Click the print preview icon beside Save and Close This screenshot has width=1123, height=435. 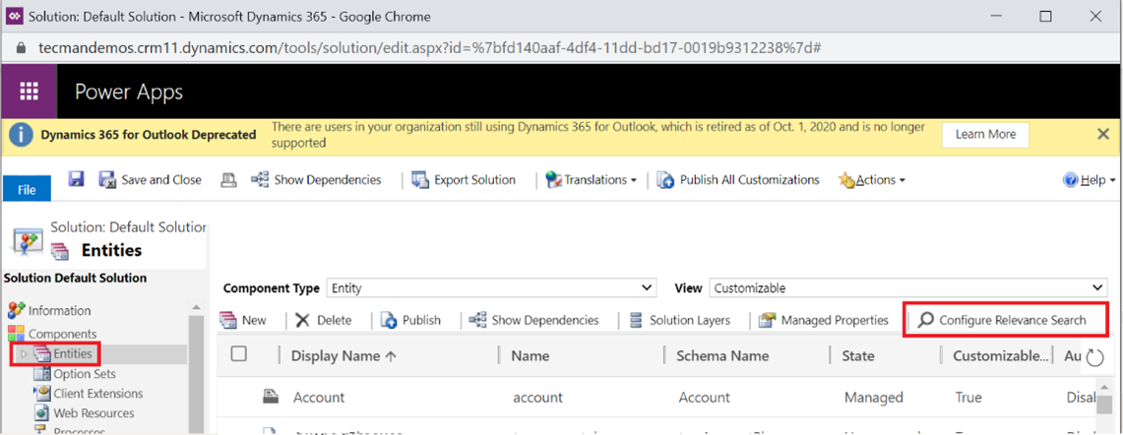(x=228, y=180)
